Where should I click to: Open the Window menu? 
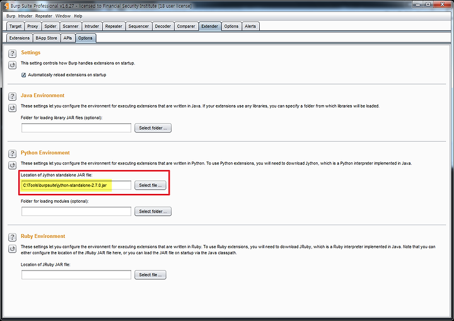[63, 16]
